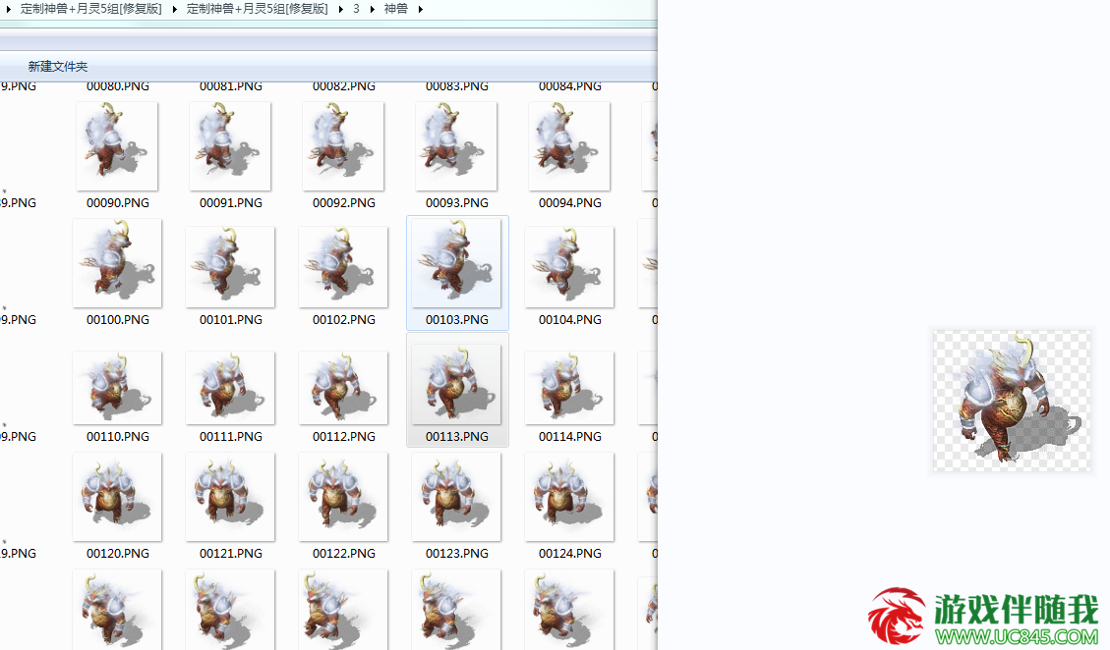Expand the arrow after 神兽 breadcrumb
Viewport: 1110px width, 650px height.
tap(421, 9)
